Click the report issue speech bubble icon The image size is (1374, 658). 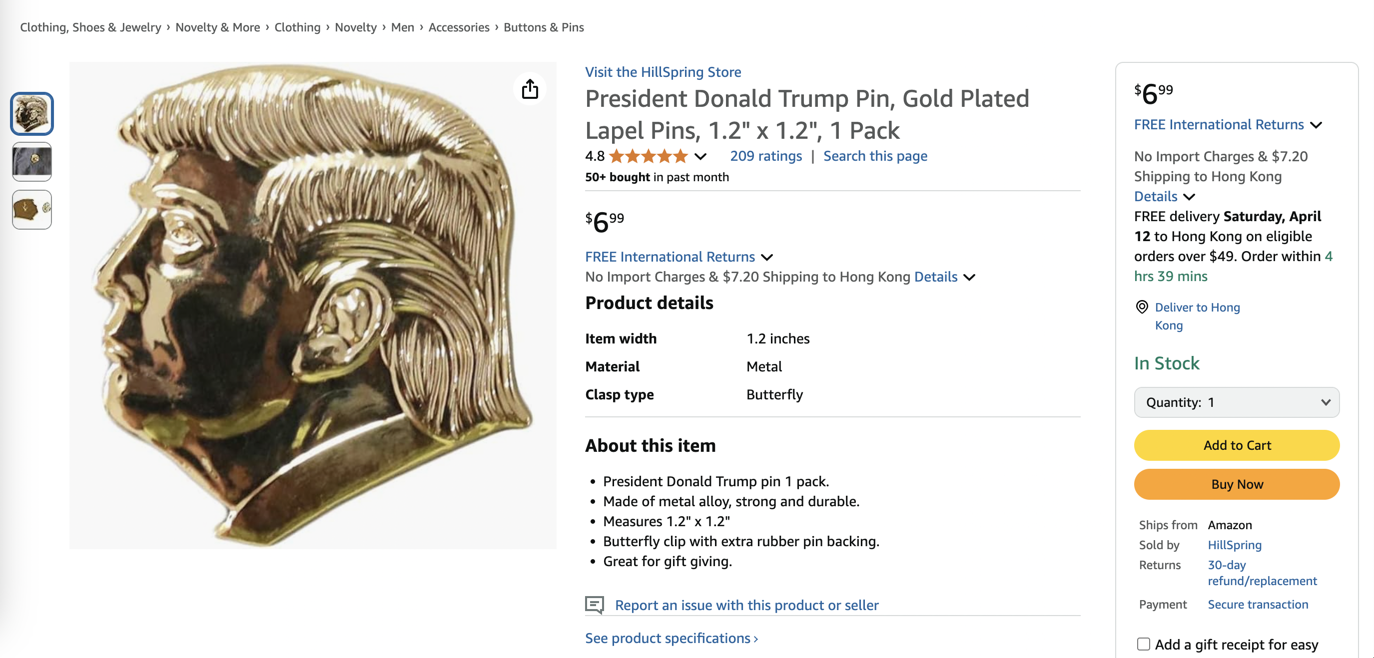(594, 604)
